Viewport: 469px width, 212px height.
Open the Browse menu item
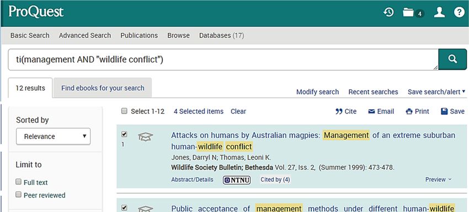pos(178,35)
